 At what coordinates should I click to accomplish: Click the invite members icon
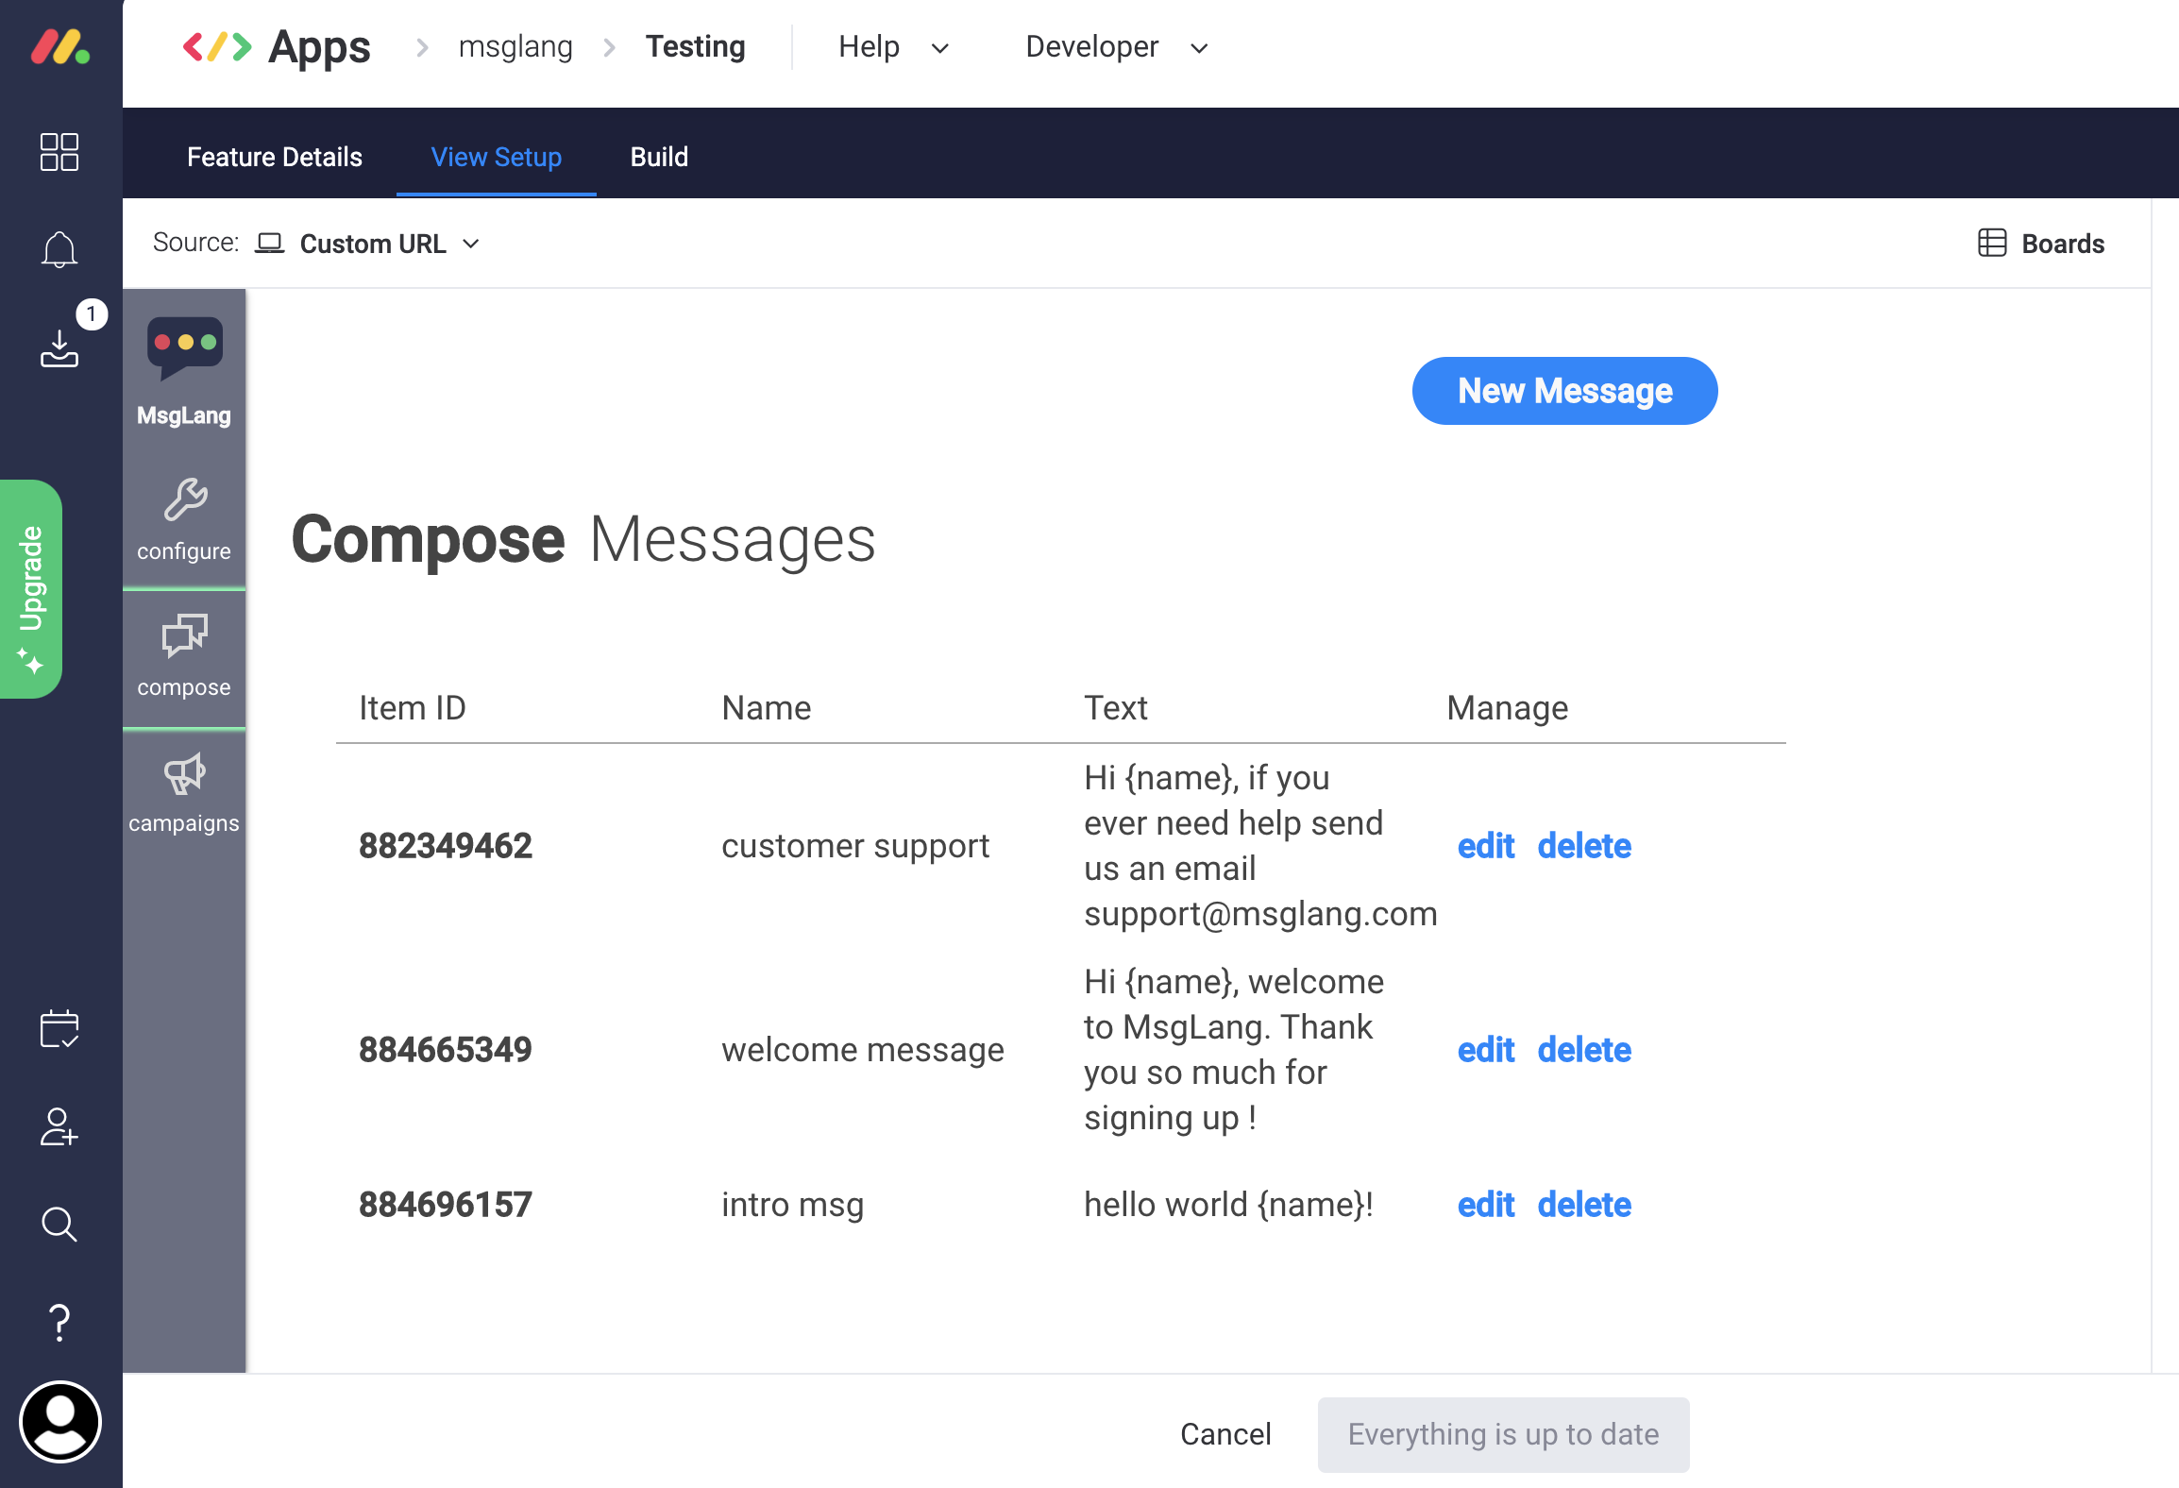59,1126
